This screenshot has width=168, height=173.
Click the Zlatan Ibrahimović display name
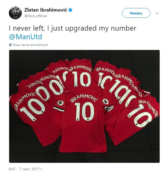pos(46,10)
